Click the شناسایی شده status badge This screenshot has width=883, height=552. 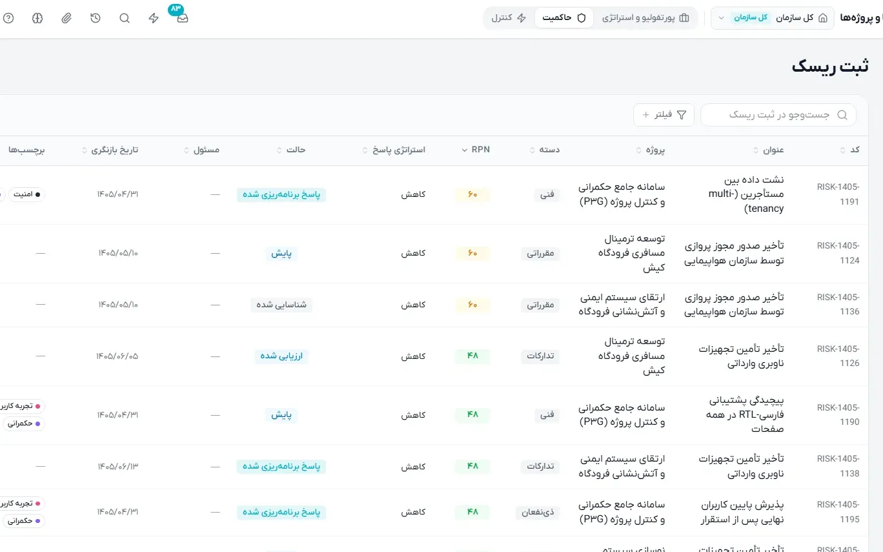281,305
